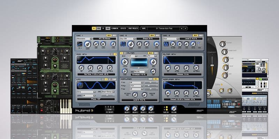Click the Amplifier Random Pan knob

pyautogui.click(x=144, y=95)
